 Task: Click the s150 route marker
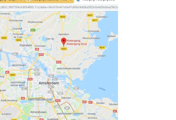click(x=15, y=54)
